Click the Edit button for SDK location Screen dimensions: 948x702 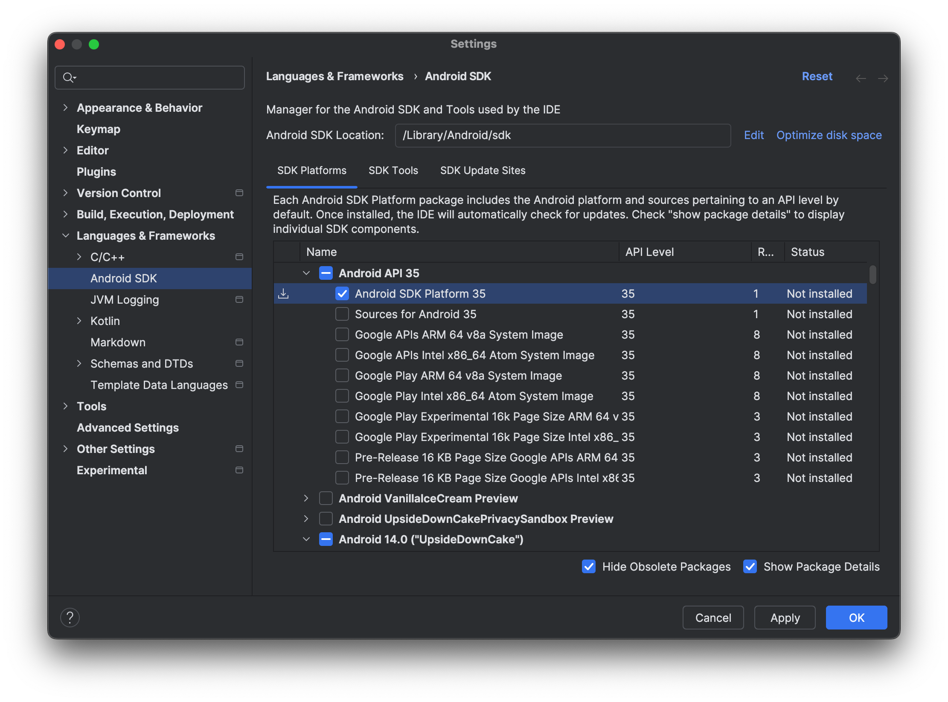(753, 135)
